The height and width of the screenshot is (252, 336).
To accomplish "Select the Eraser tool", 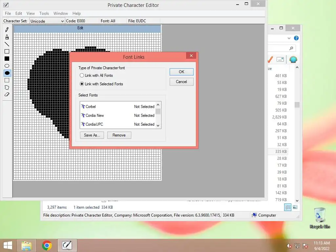I will [7, 94].
